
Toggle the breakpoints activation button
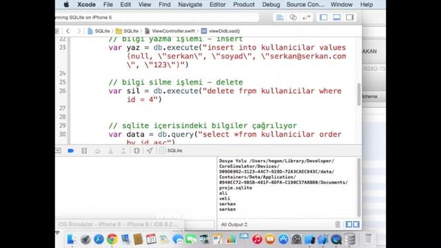(x=70, y=151)
